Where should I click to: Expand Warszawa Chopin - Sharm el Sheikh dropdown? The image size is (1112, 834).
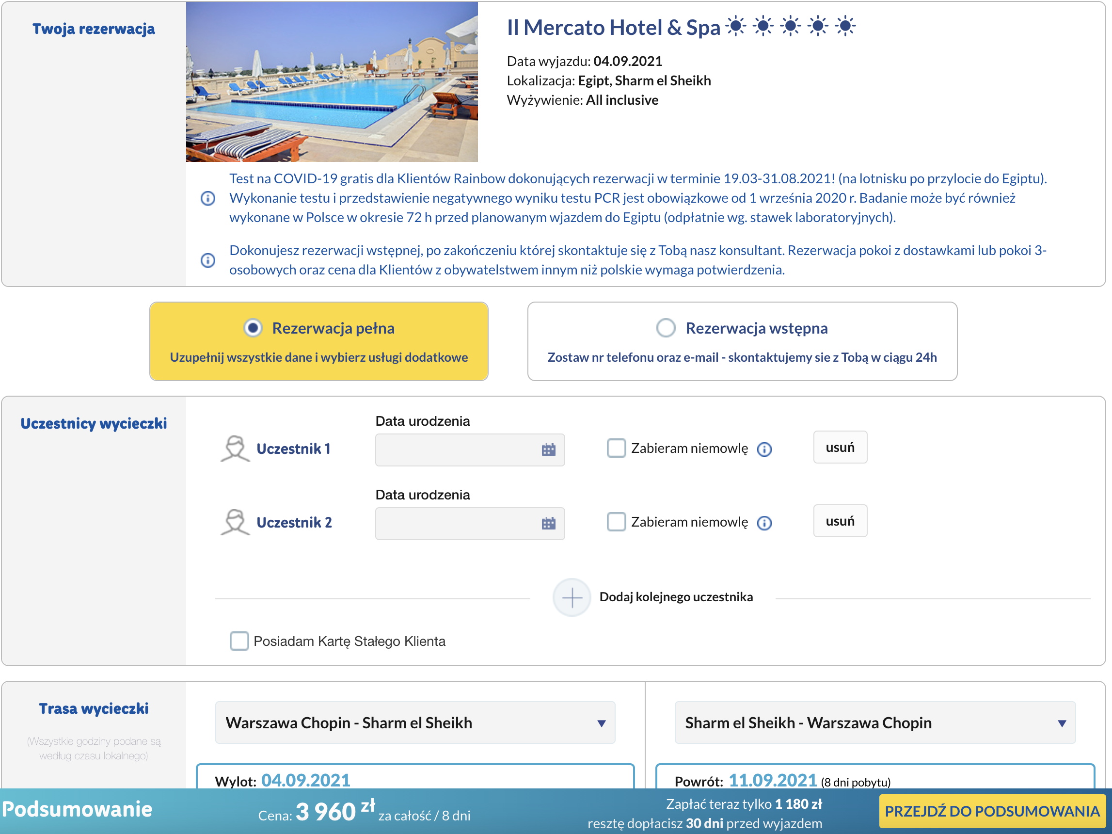tap(415, 722)
